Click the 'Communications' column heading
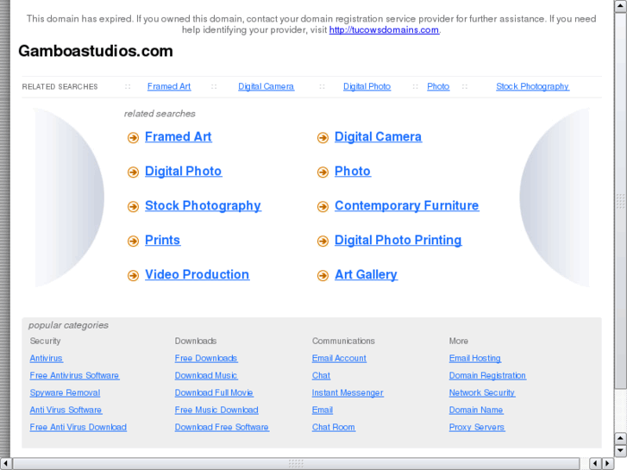Image resolution: width=627 pixels, height=470 pixels. (x=343, y=342)
